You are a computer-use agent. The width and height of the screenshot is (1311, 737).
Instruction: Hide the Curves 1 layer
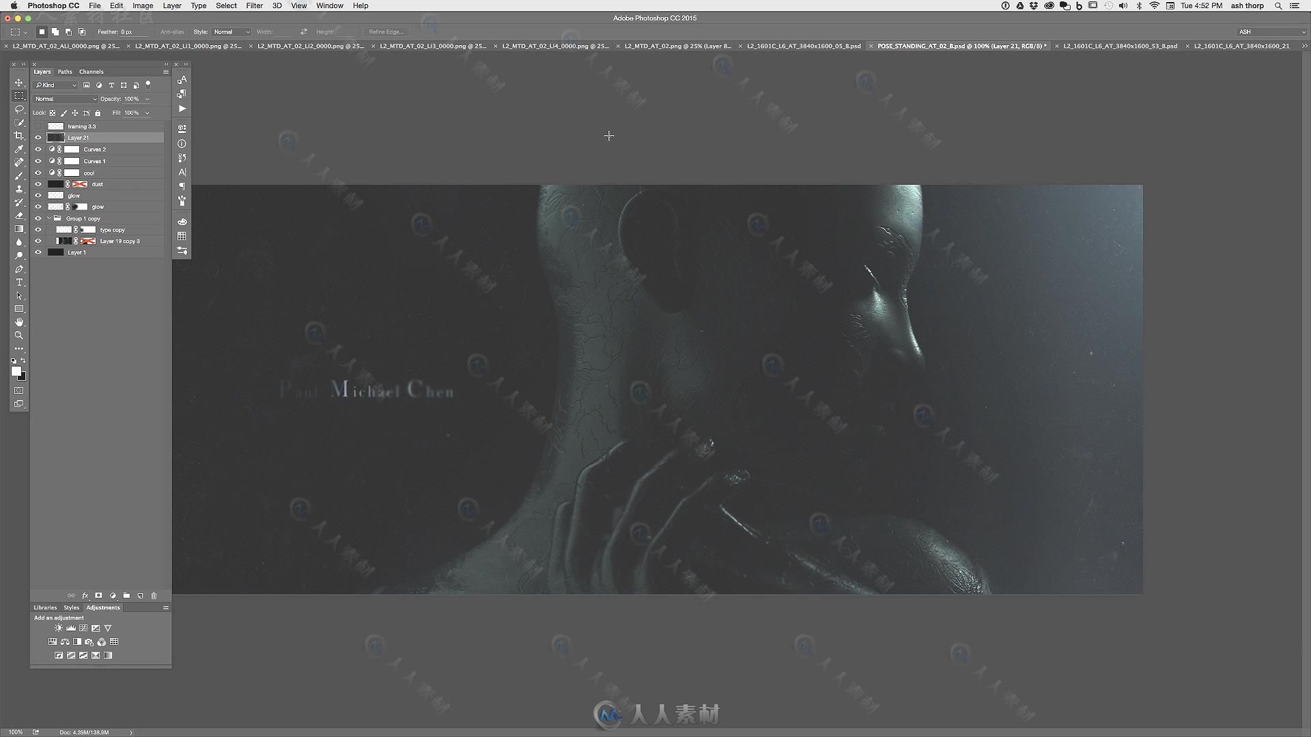[x=38, y=161]
